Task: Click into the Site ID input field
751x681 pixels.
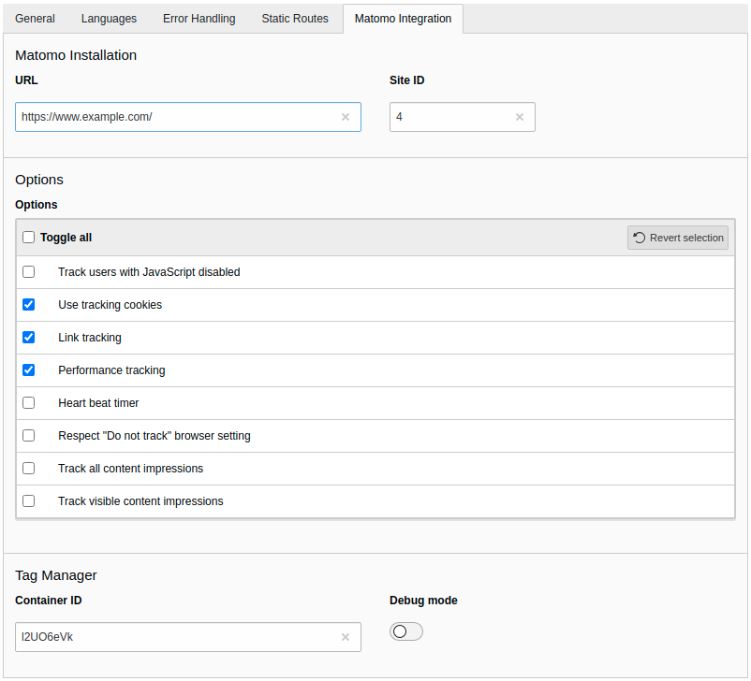Action: pyautogui.click(x=463, y=117)
